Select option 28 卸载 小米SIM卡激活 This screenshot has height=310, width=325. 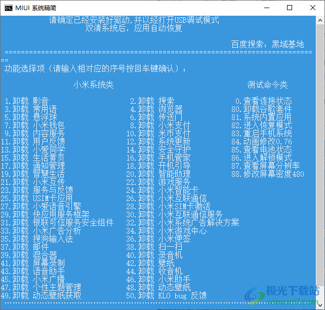pyautogui.click(x=169, y=206)
